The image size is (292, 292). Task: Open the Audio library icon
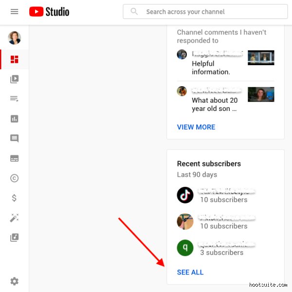point(14,237)
